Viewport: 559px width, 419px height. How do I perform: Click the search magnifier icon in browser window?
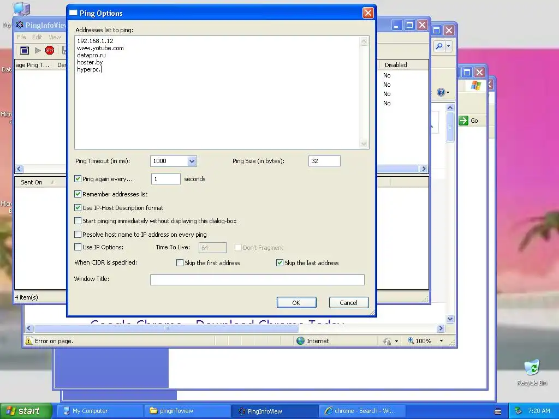439,46
